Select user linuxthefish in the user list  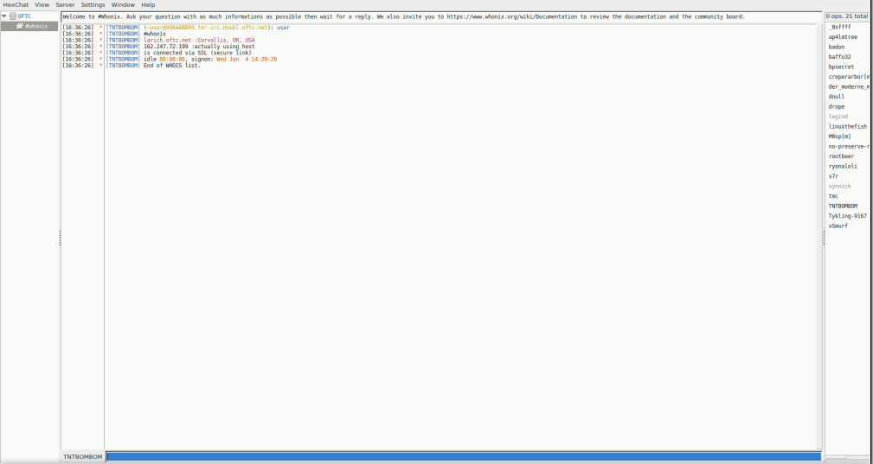[847, 126]
